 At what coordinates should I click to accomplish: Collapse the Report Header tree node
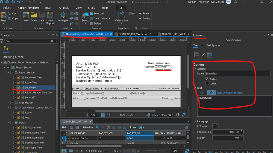pos(8,72)
